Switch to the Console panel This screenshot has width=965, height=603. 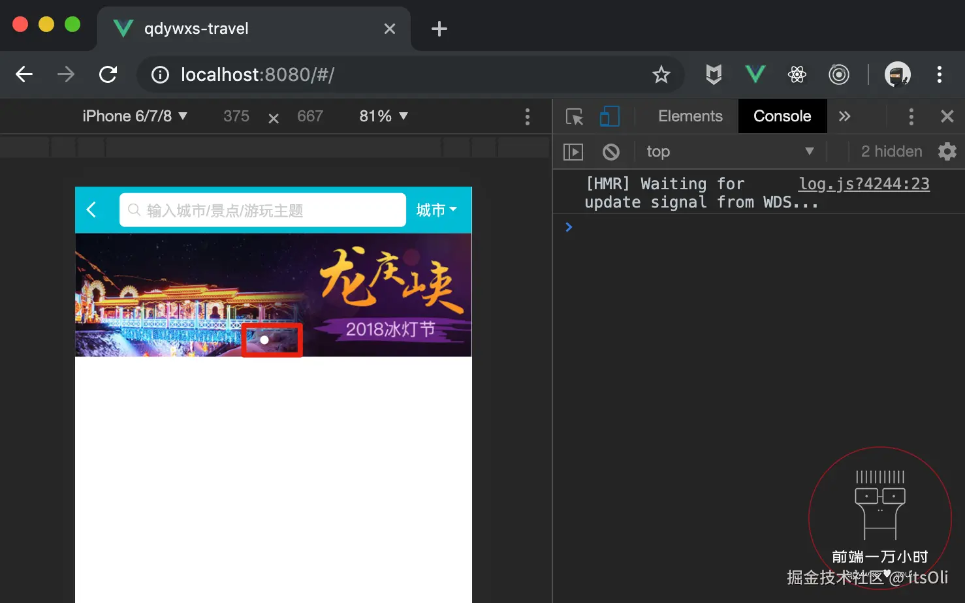(782, 116)
